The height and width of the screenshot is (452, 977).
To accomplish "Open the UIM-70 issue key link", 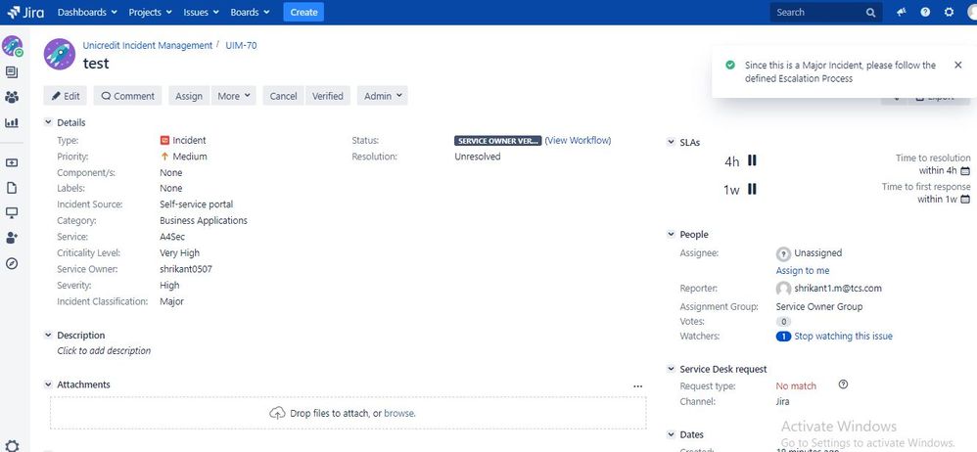I will (x=241, y=45).
